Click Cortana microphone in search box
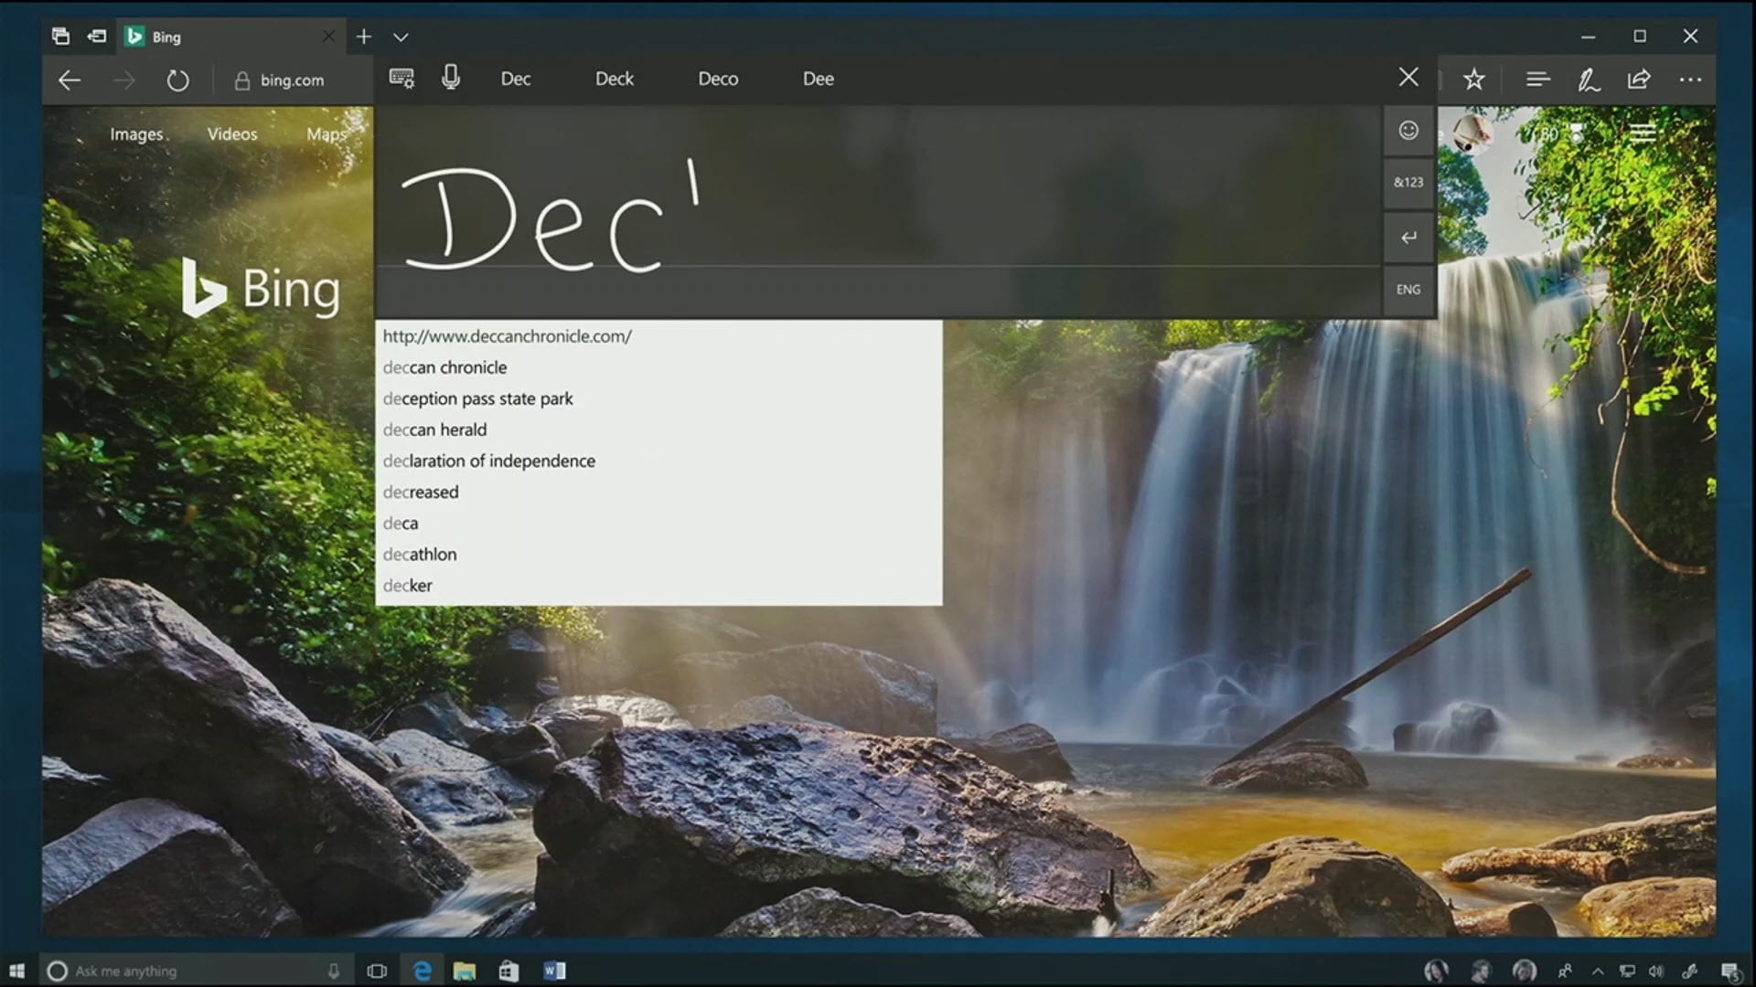This screenshot has width=1756, height=987. 334,971
